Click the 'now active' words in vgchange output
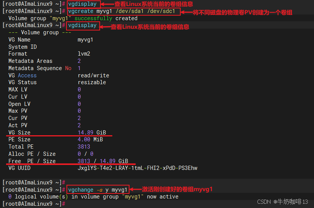The height and width of the screenshot is (208, 314). 163,197
